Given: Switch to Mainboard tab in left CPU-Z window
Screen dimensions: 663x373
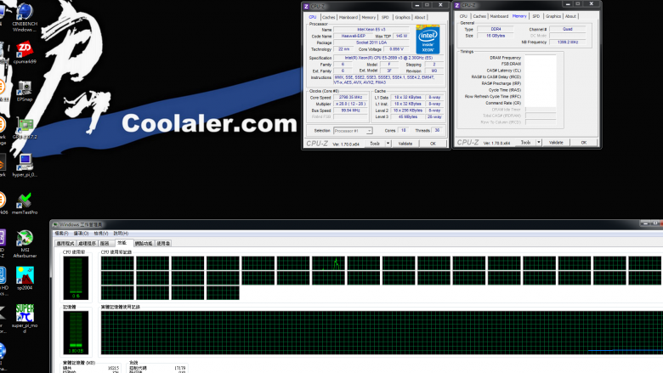Looking at the screenshot, I should tap(348, 17).
